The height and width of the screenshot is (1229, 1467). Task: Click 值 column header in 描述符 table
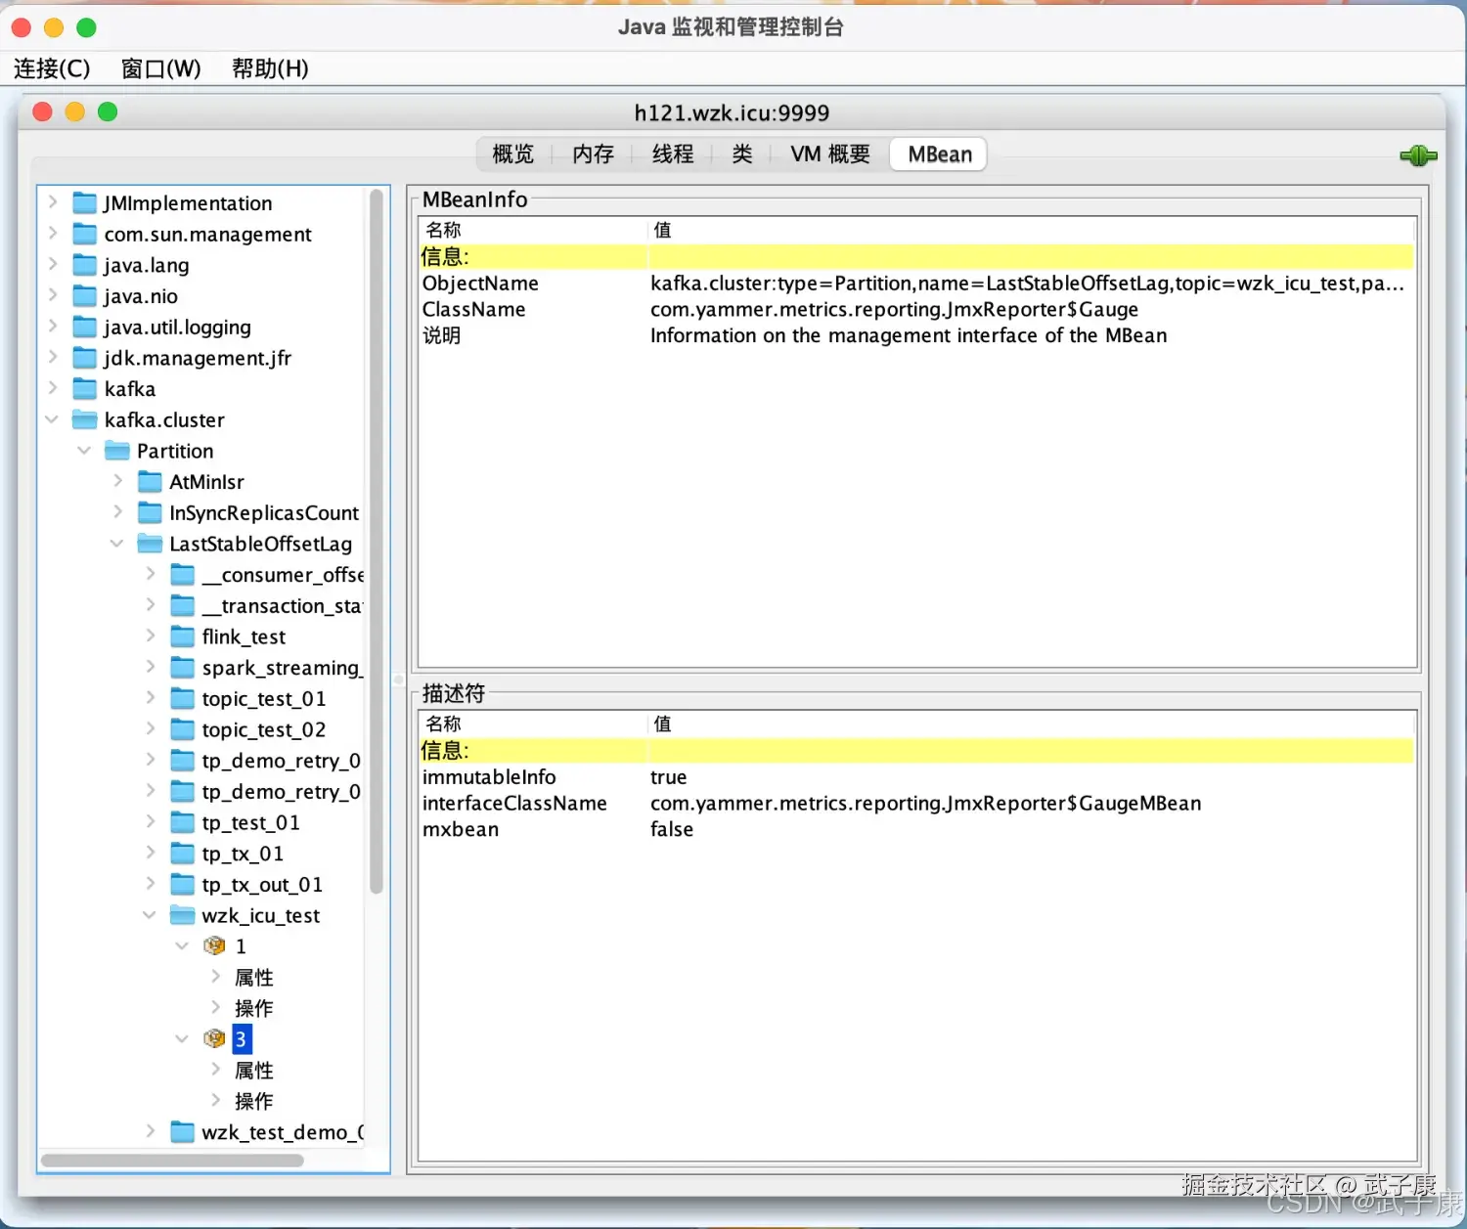[1032, 724]
